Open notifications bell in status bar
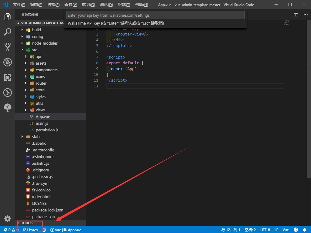This screenshot has height=233, width=311. [x=305, y=230]
